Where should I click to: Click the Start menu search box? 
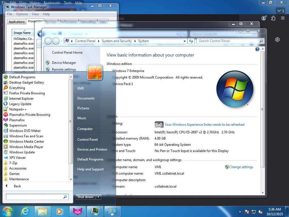coord(37,197)
